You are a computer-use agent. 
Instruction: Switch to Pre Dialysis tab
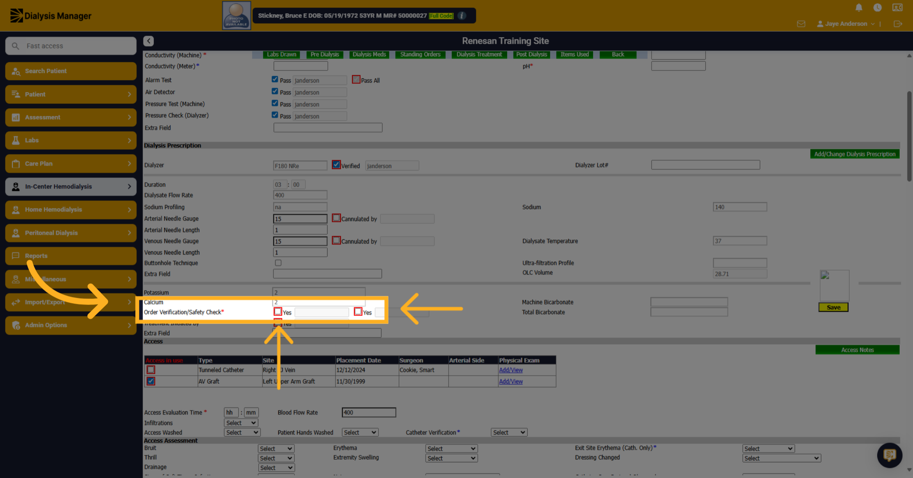pos(324,54)
